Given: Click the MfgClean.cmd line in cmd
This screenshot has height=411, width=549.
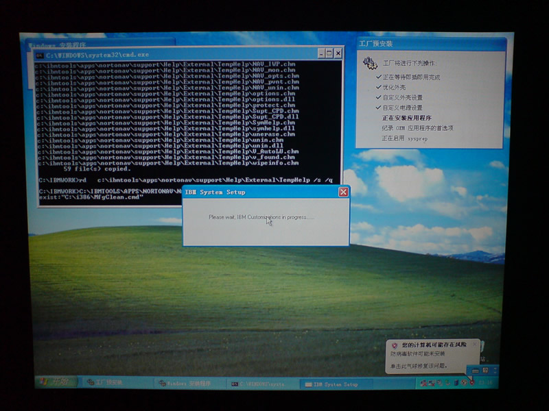Looking at the screenshot, I should pos(91,197).
